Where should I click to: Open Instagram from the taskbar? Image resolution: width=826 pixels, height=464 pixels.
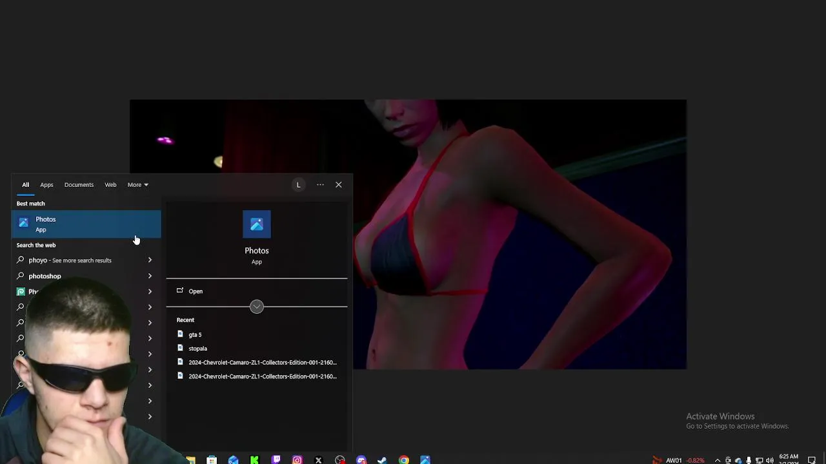pyautogui.click(x=297, y=460)
